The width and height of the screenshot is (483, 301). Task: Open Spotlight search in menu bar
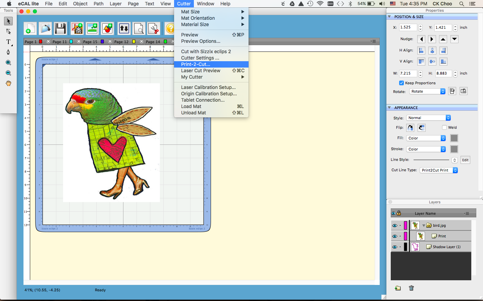[x=462, y=4]
